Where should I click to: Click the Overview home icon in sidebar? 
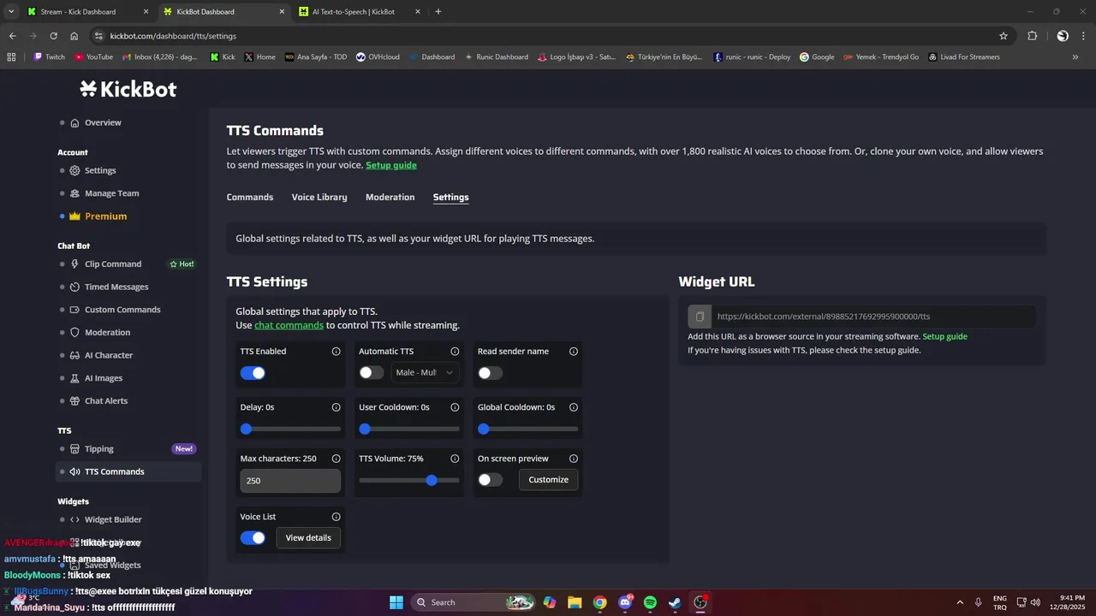pyautogui.click(x=75, y=122)
